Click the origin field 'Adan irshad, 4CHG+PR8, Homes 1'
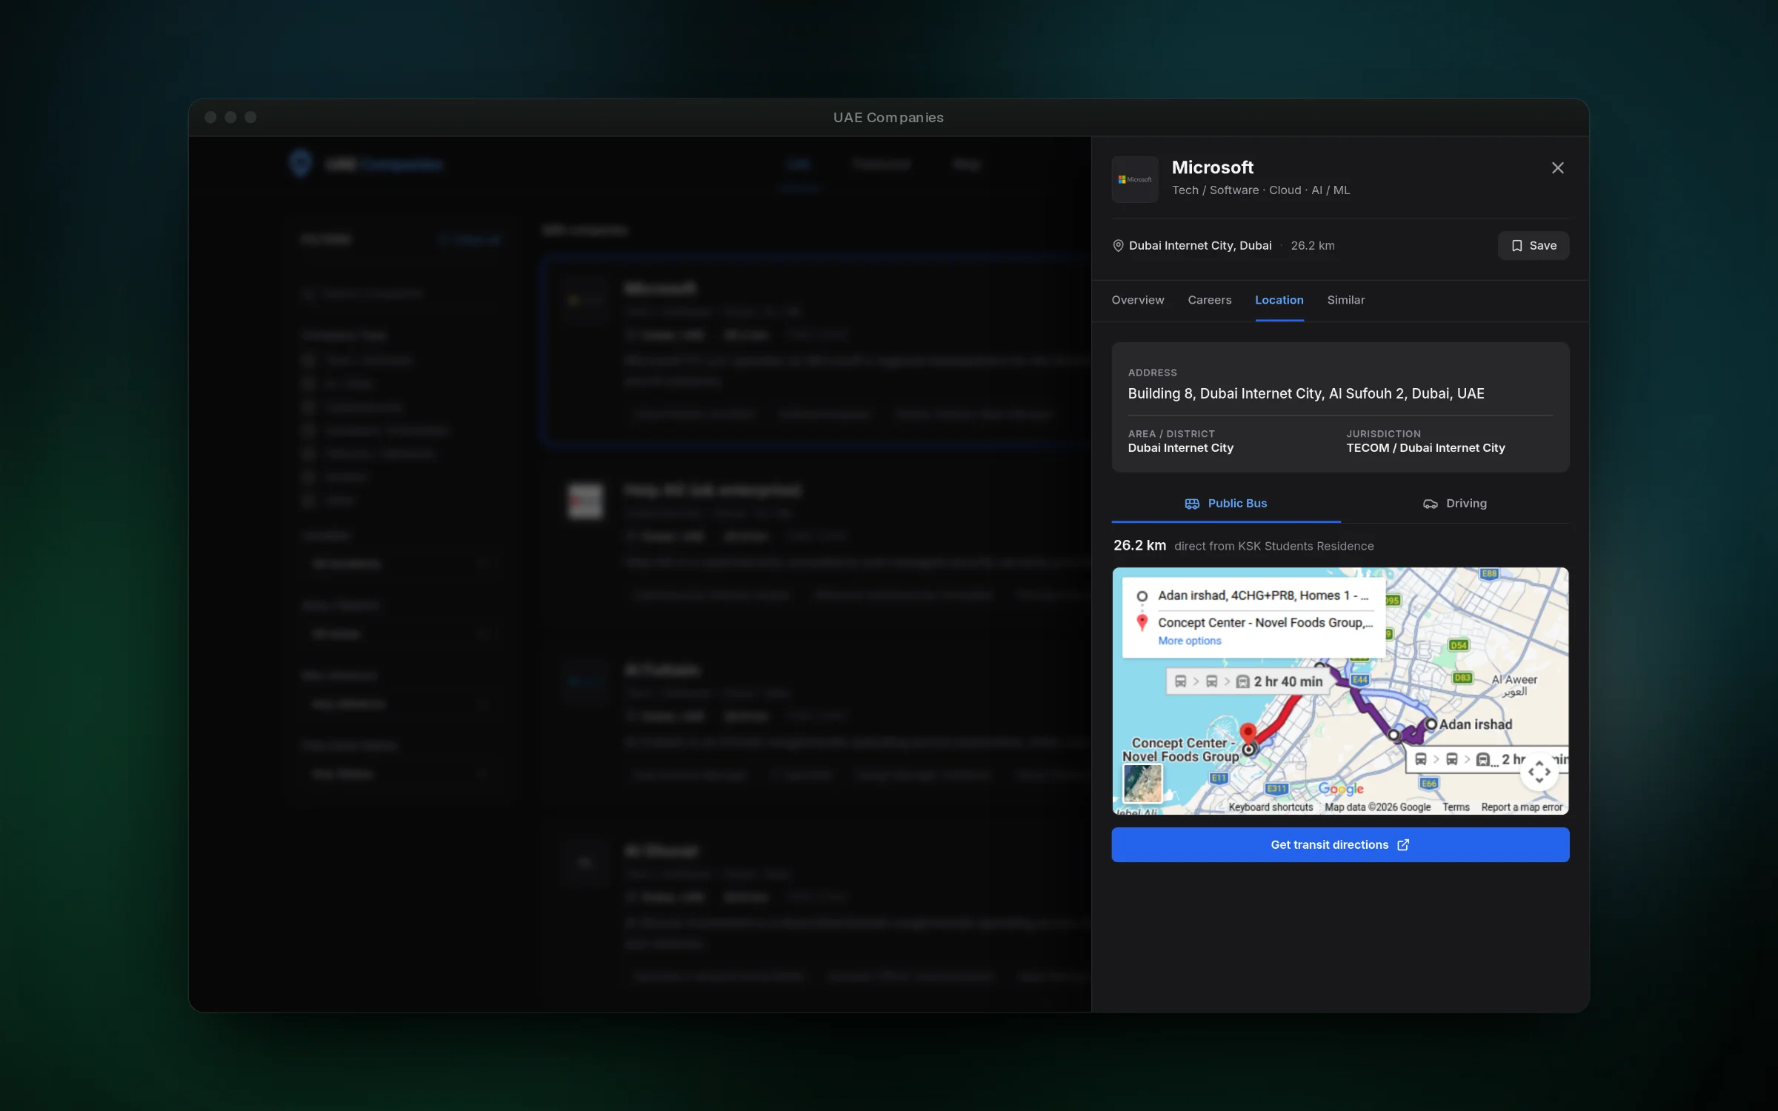This screenshot has width=1778, height=1111. click(1262, 595)
